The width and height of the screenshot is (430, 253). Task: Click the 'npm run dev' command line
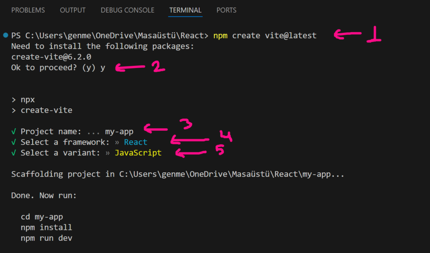point(46,238)
